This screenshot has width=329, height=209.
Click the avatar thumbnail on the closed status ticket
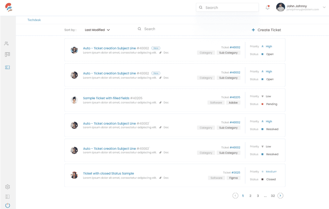(74, 175)
